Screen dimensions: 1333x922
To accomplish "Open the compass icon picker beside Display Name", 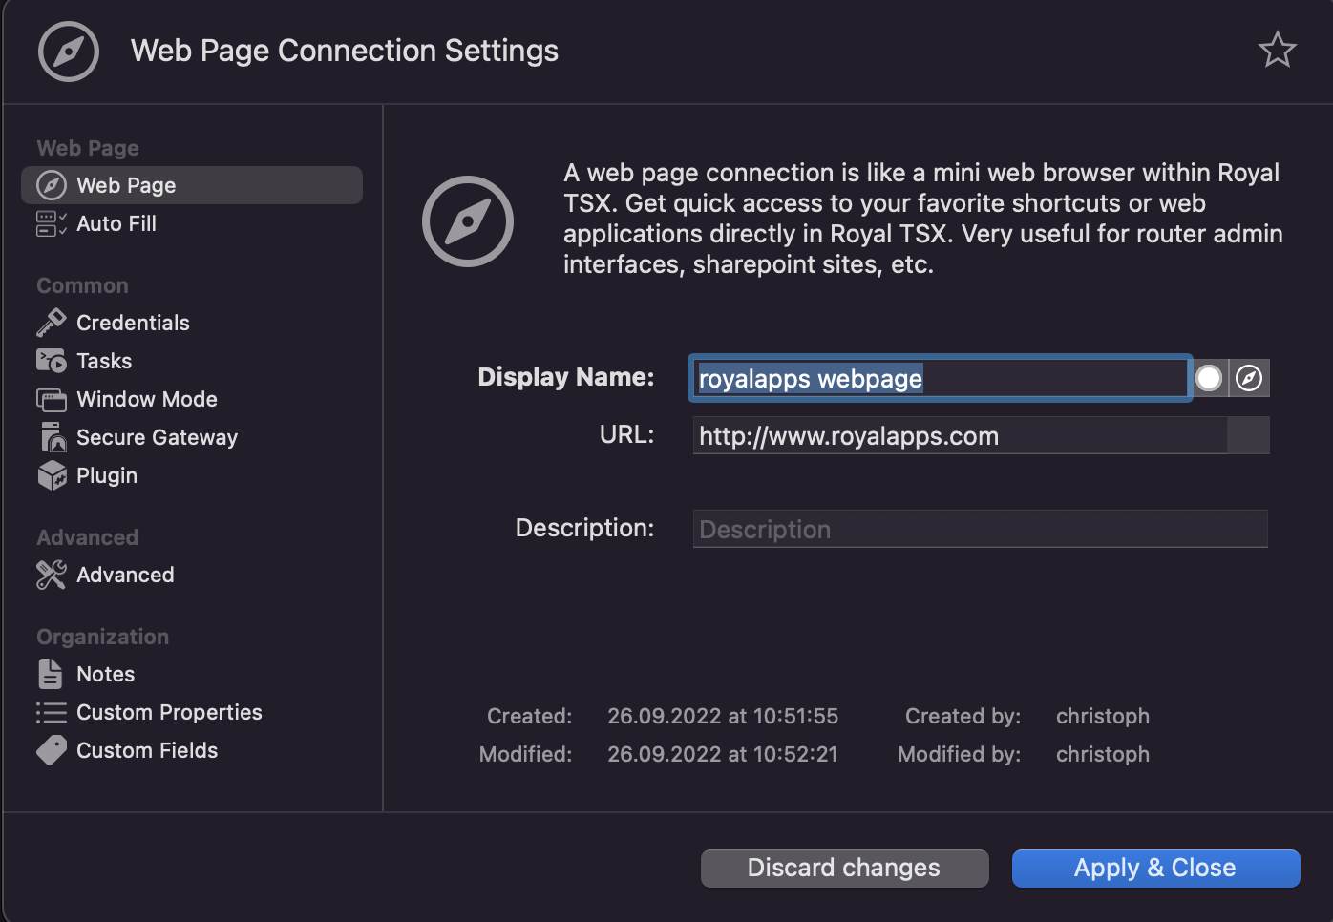I will pos(1249,379).
